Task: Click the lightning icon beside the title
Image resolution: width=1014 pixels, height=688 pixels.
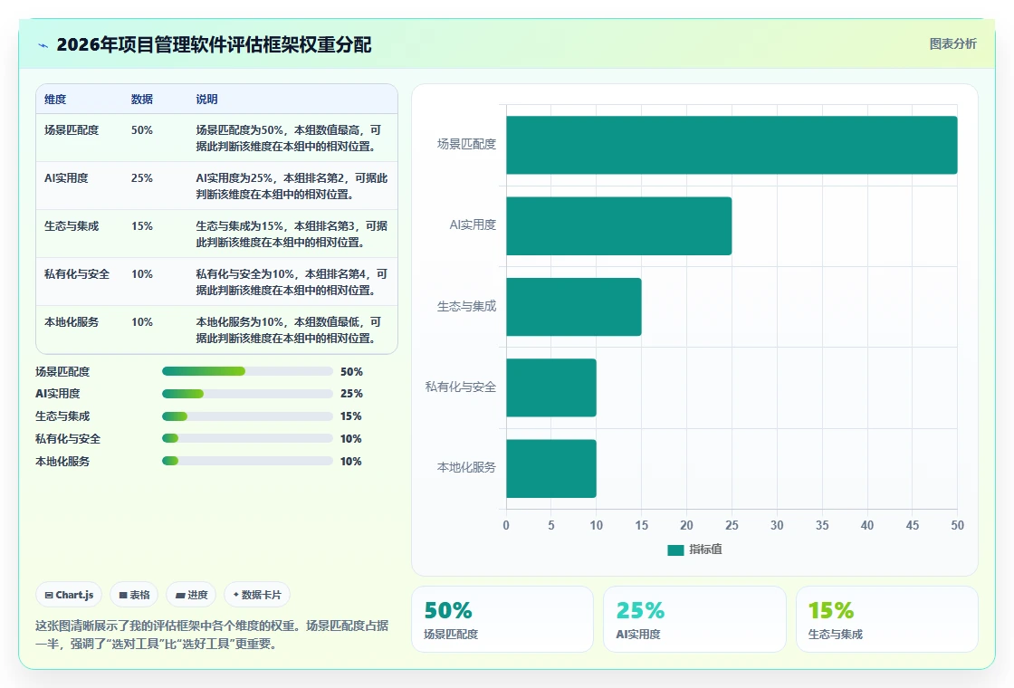Action: [43, 45]
